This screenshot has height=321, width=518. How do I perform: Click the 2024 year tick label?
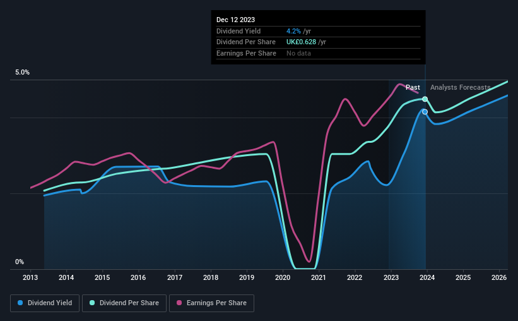427,277
